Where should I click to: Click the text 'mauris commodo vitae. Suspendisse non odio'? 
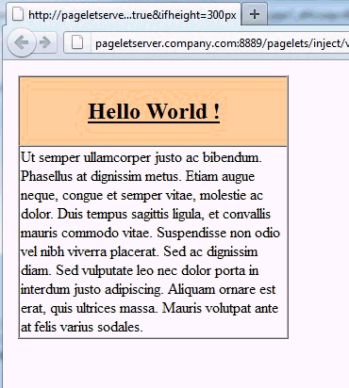(x=150, y=233)
